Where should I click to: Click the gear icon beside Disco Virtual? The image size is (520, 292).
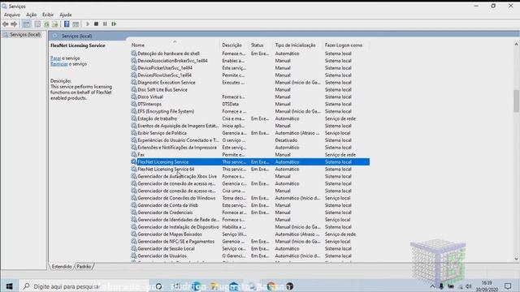(x=134, y=97)
